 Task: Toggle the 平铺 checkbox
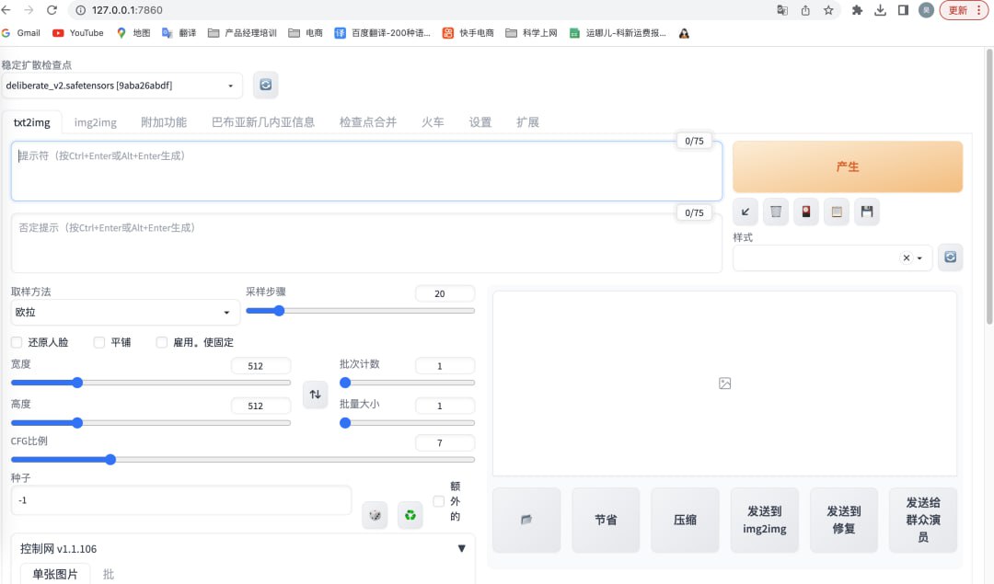point(99,342)
